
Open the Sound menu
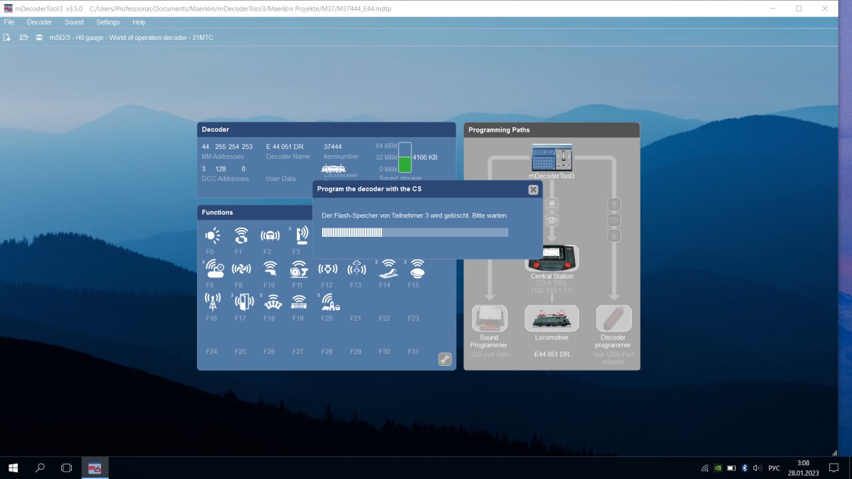(x=74, y=22)
